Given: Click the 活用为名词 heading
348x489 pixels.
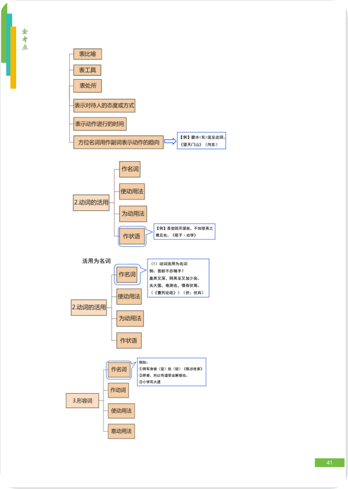Looking at the screenshot, I should 96,261.
